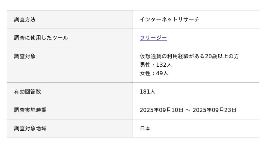Click the end date 2025年09月23日
Image resolution: width=272 pixels, height=148 pixels.
click(214, 110)
